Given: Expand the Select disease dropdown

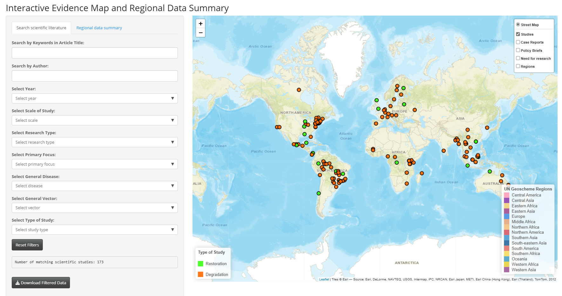Looking at the screenshot, I should [x=95, y=186].
